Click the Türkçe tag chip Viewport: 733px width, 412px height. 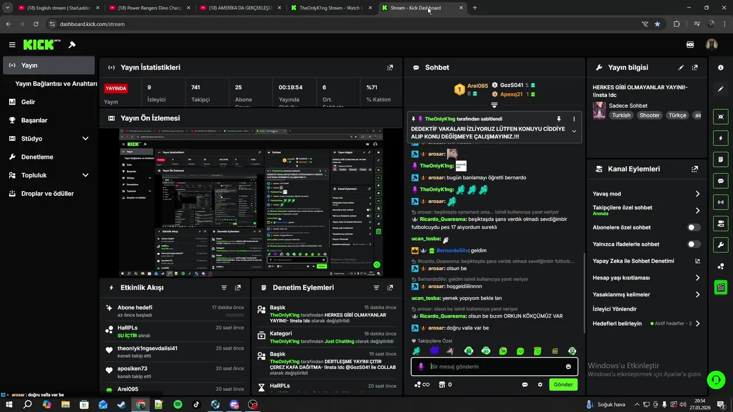coord(677,115)
